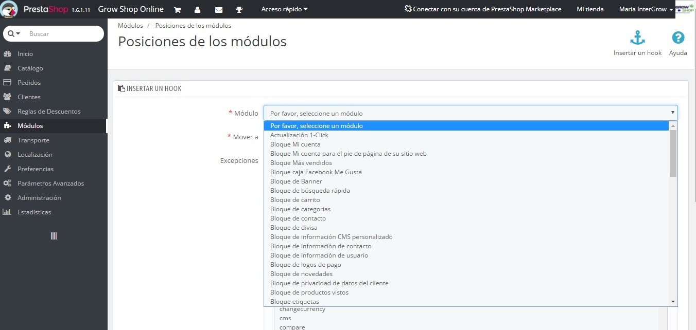Viewport: 696px width, 330px height.
Task: Click the dropdown list scrollbar thumb
Action: pos(673,153)
